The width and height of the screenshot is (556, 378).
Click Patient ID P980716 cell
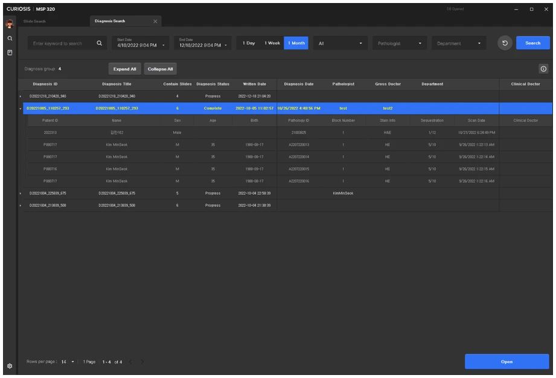click(x=50, y=169)
